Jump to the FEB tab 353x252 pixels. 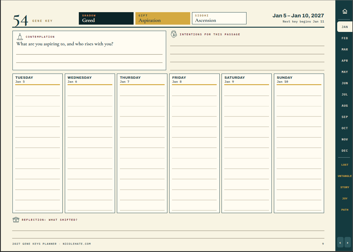345,38
